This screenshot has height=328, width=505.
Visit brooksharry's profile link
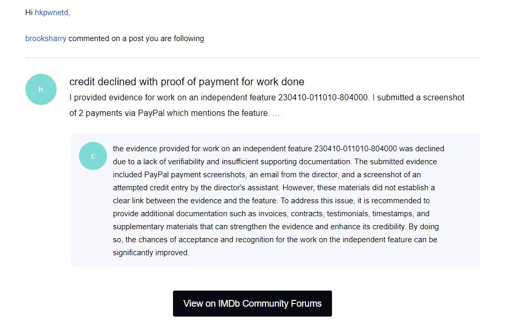pos(45,38)
